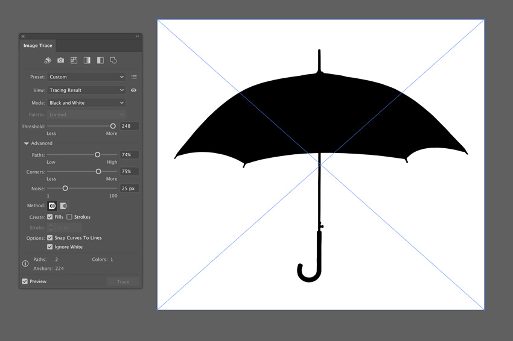Collapse the Advanced section

[27, 143]
